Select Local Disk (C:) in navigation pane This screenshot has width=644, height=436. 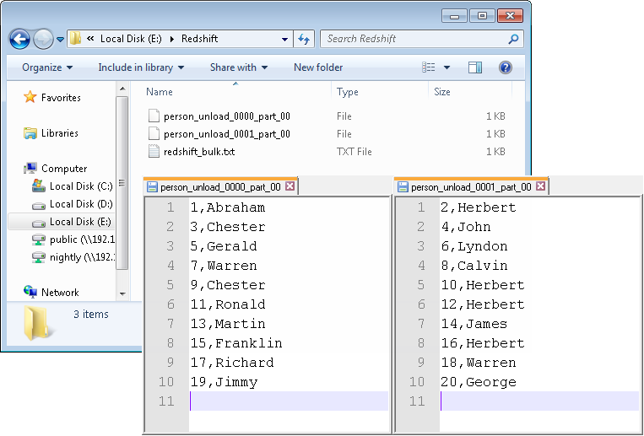81,186
